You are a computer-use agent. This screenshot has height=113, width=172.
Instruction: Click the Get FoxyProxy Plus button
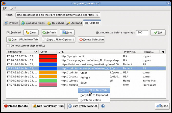[x=48, y=106]
